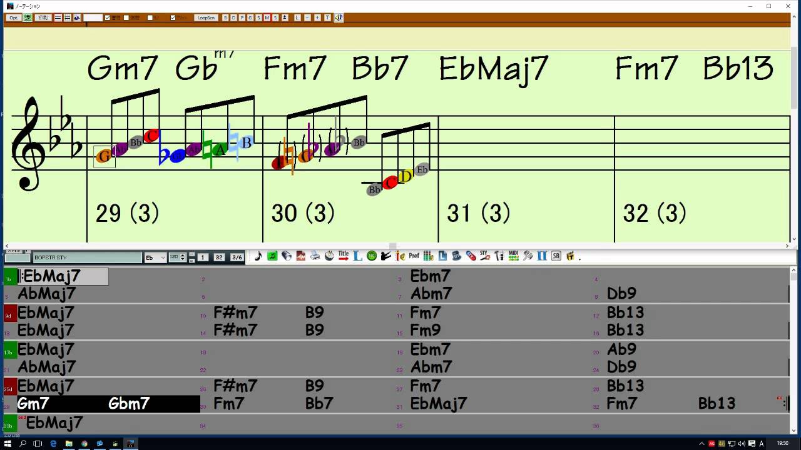Click the red-blue pill icon
This screenshot has height=450, width=801.
(x=471, y=256)
